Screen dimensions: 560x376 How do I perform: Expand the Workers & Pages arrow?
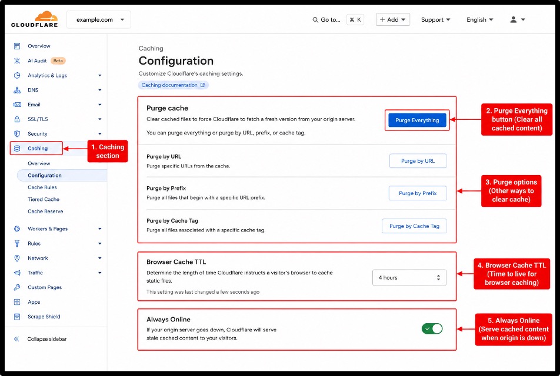click(99, 229)
